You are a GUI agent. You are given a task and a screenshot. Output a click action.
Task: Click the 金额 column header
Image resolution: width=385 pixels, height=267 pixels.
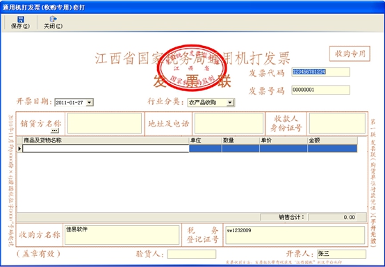(332, 140)
